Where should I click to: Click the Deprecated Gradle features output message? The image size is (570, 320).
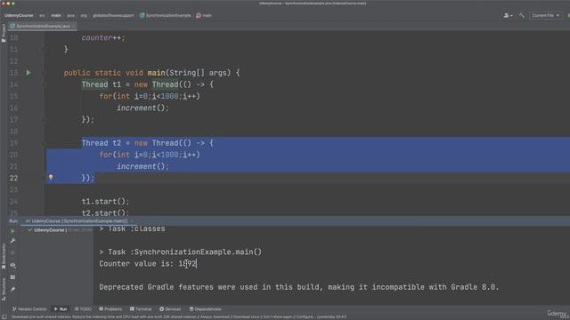[x=299, y=287]
